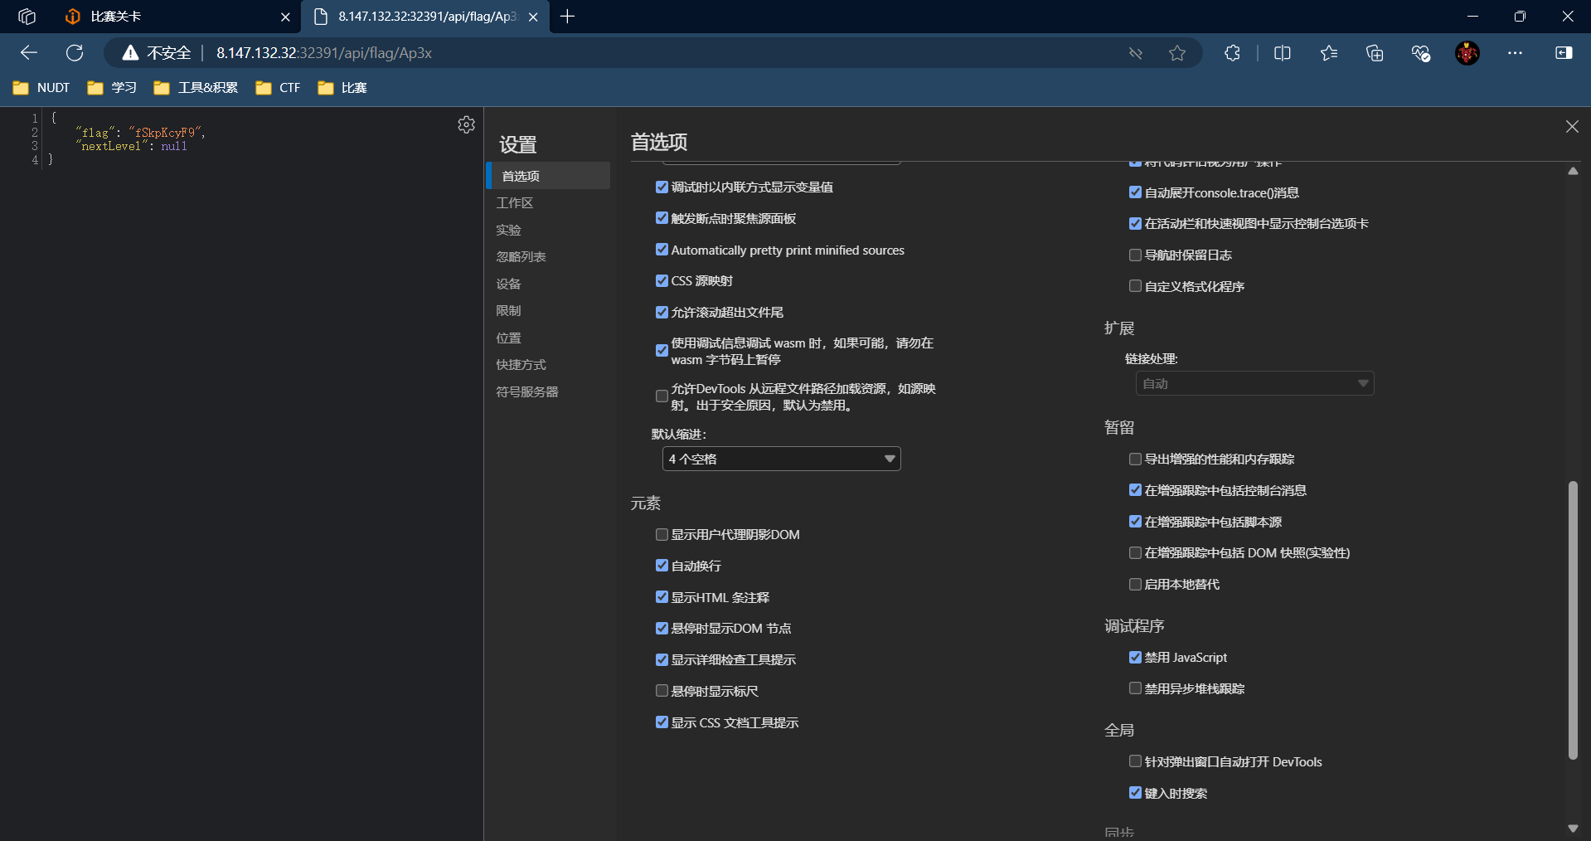1591x841 pixels.
Task: Open the split screen view icon
Action: coord(1282,53)
